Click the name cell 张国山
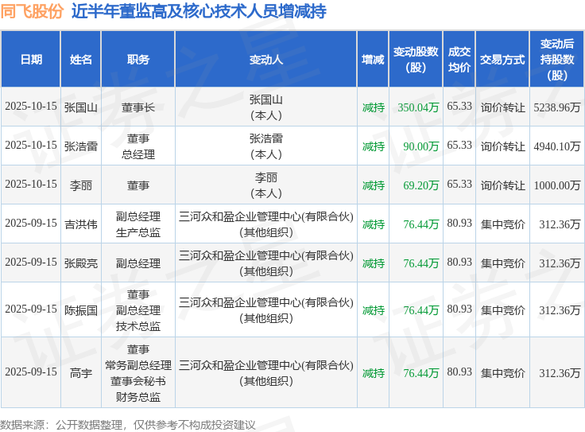Screen dimensions: 585x432 81,107
